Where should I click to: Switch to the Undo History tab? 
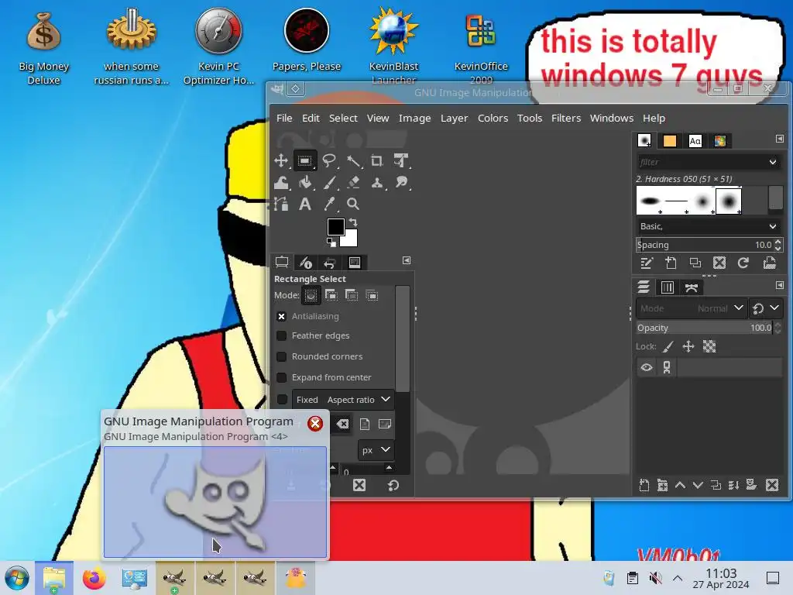pos(329,262)
